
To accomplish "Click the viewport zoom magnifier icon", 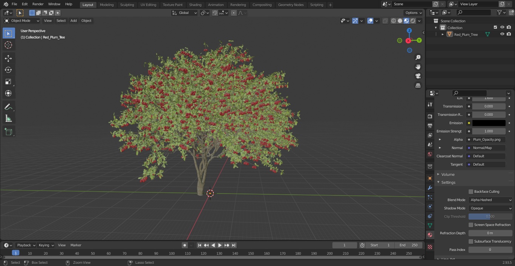I will [418, 57].
